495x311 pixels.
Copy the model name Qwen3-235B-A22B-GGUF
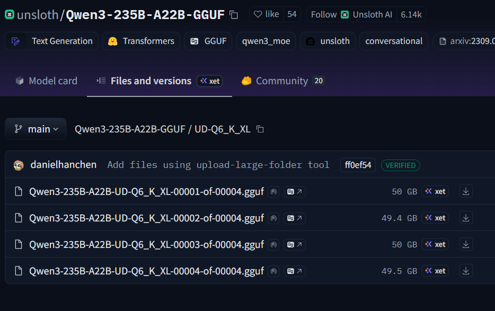click(x=234, y=15)
